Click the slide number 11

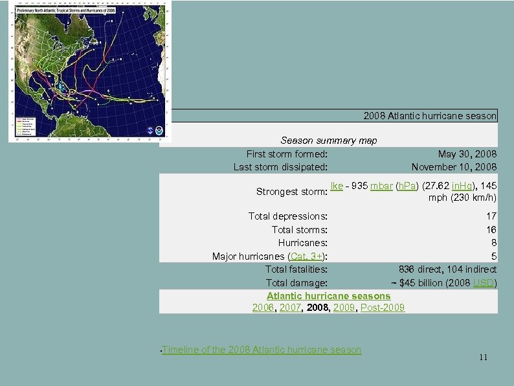click(483, 357)
